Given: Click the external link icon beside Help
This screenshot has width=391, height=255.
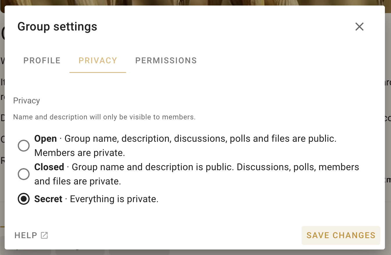Looking at the screenshot, I should 44,235.
